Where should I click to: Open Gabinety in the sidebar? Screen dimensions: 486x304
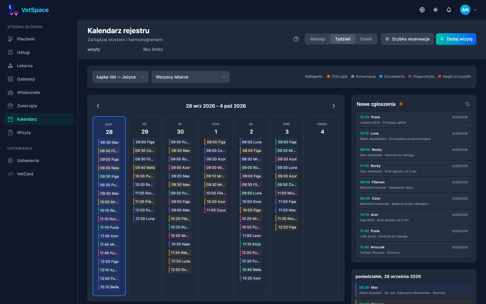click(39, 79)
